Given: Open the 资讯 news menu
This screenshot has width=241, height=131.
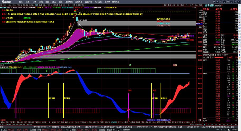Looking at the screenshot, I should pyautogui.click(x=54, y=2).
